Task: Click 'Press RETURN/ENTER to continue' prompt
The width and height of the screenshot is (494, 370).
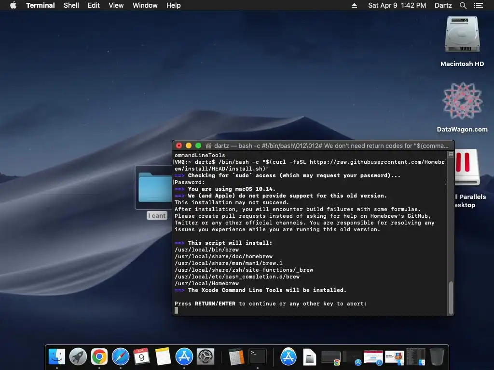Action: [271, 304]
